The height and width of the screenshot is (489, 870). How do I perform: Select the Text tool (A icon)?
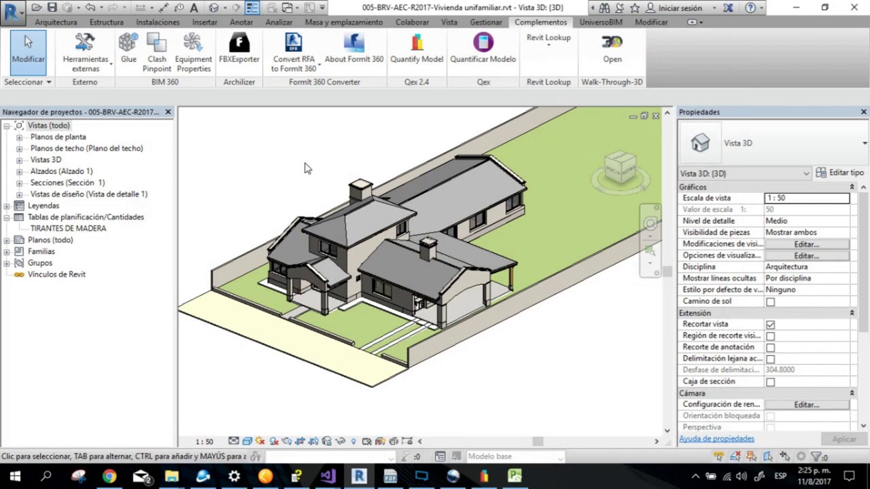[x=194, y=8]
